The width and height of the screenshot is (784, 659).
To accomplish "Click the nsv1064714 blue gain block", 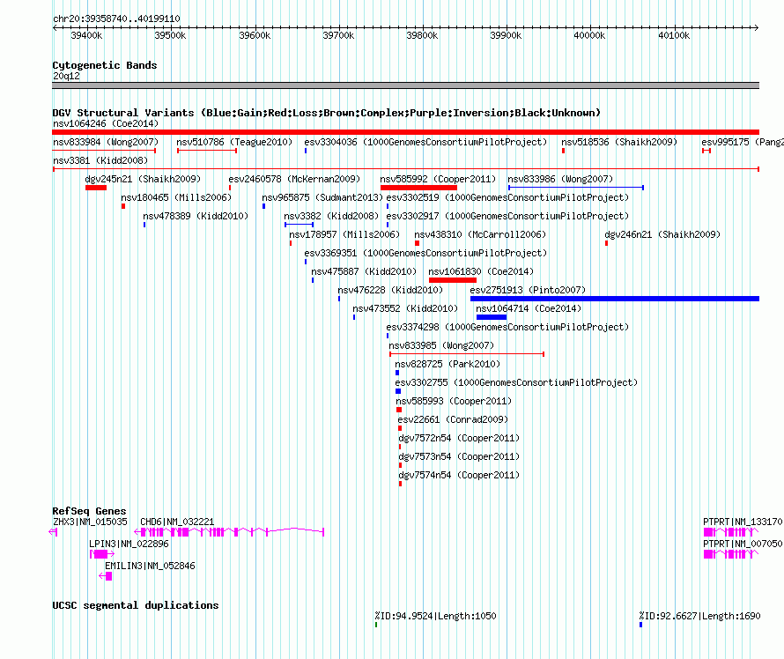I will 492,317.
